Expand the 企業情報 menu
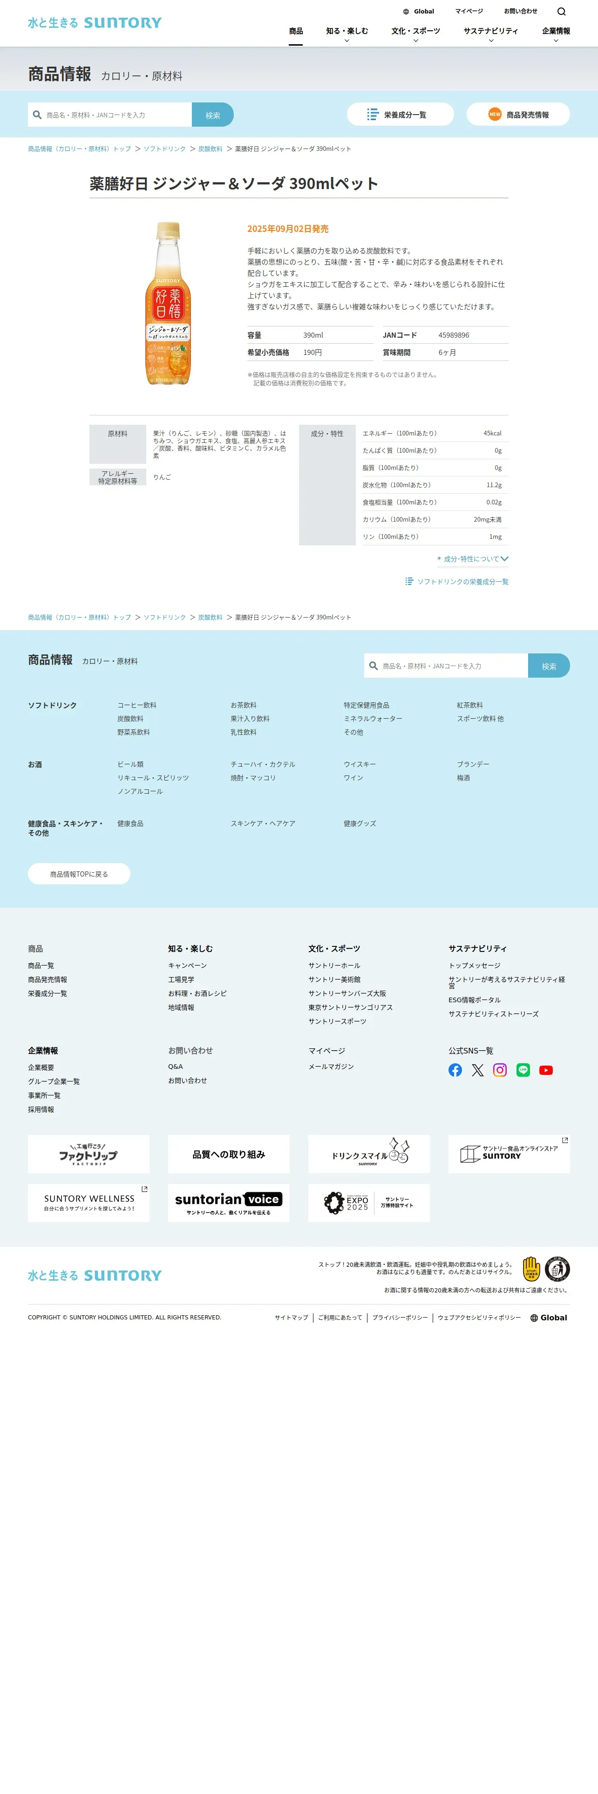Image resolution: width=598 pixels, height=1794 pixels. [x=556, y=34]
